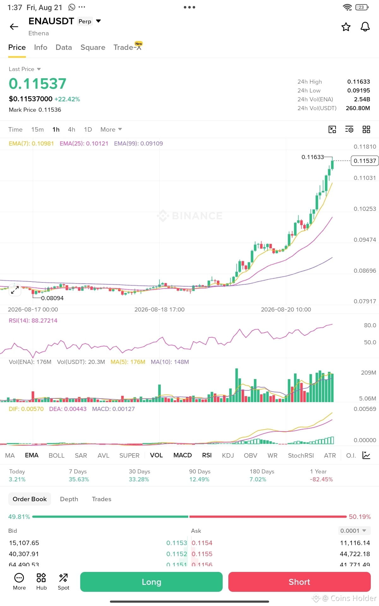The width and height of the screenshot is (379, 606).
Task: Toggle the KDJ indicator
Action: coord(228,455)
